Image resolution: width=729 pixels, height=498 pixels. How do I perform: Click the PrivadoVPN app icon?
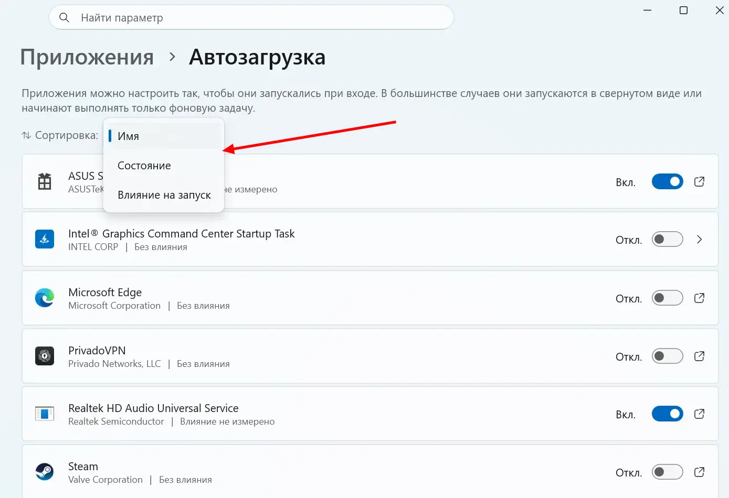pos(45,356)
